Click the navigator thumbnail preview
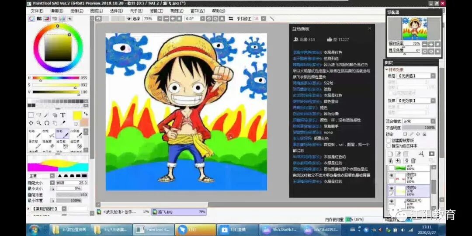This screenshot has height=236, width=472. pyautogui.click(x=414, y=28)
